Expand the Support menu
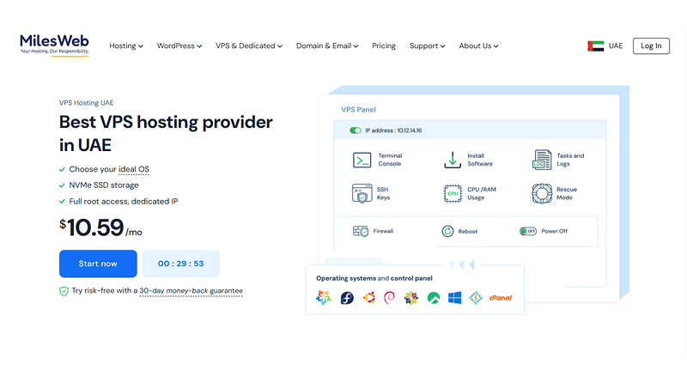 (427, 46)
